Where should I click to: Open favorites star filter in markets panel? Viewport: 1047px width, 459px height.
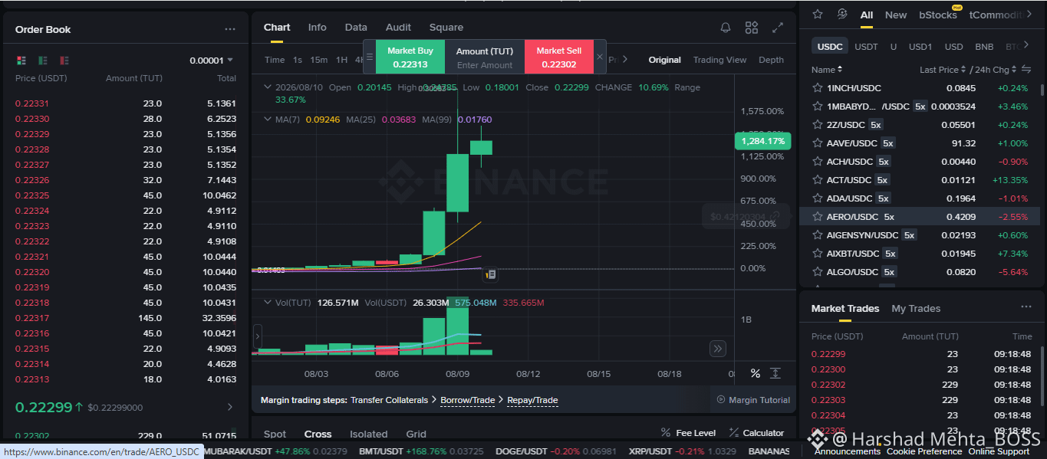pyautogui.click(x=818, y=15)
